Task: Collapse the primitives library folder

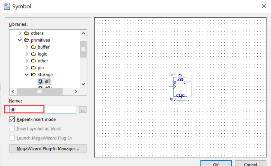Action: point(20,40)
